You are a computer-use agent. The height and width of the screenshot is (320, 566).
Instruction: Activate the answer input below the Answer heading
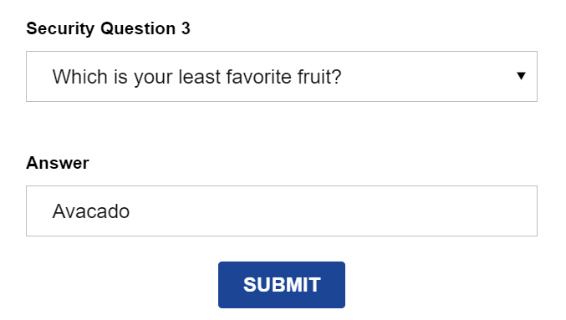click(282, 211)
